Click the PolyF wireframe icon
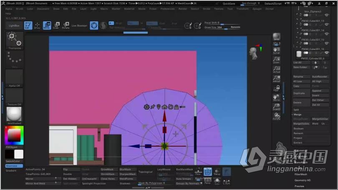The height and width of the screenshot is (190, 338). 207,172
